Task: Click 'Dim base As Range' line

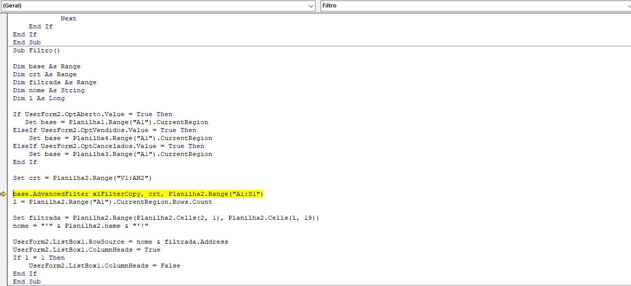Action: (x=47, y=66)
